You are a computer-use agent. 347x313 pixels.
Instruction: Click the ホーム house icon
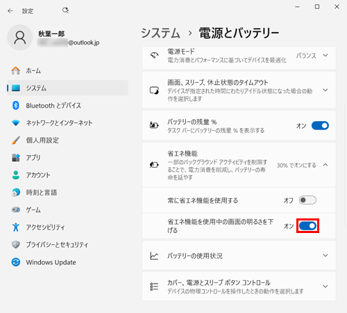[x=16, y=70]
